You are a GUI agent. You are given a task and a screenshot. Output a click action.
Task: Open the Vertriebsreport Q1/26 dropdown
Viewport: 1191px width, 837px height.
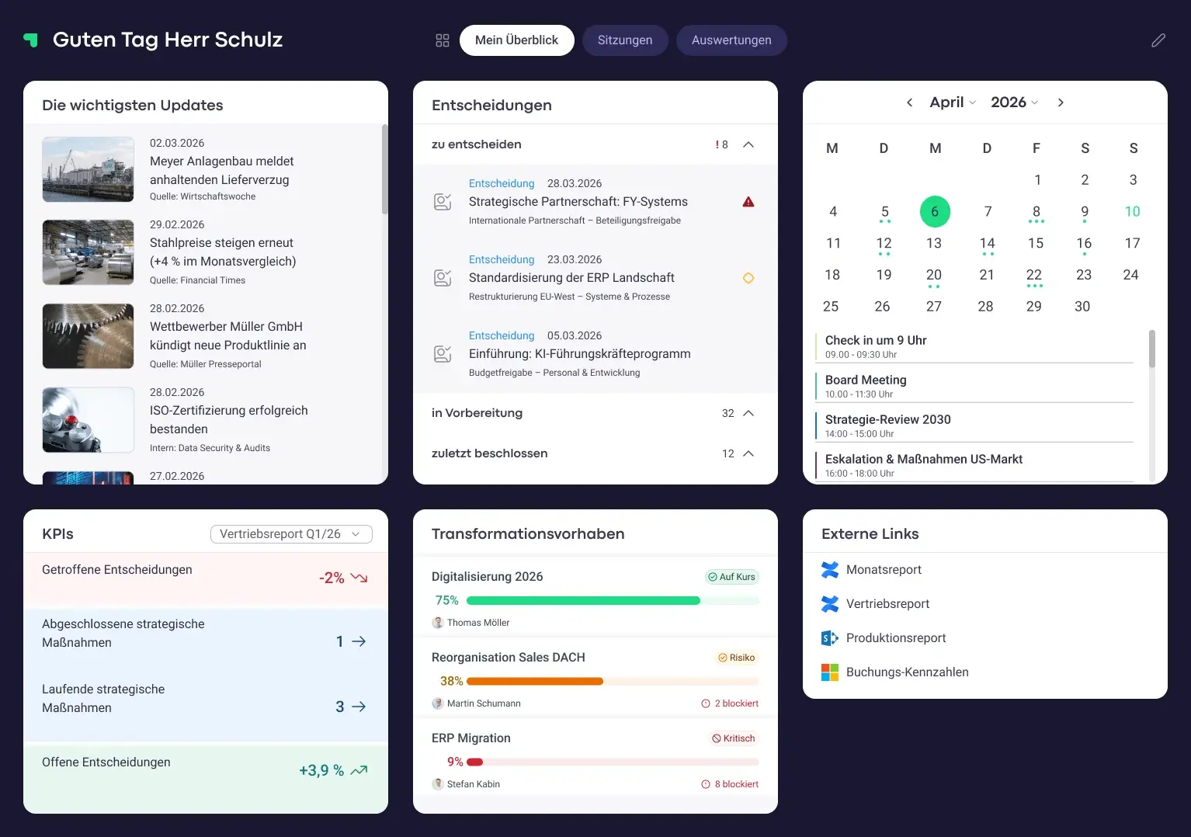(291, 534)
